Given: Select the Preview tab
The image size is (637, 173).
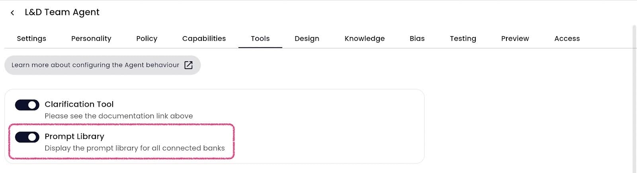Looking at the screenshot, I should coord(515,38).
